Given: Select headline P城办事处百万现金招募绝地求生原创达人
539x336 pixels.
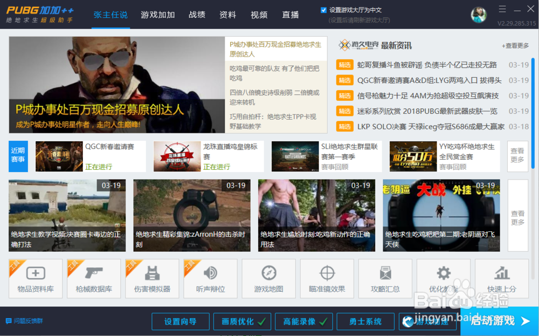Looking at the screenshot, I should [x=275, y=49].
